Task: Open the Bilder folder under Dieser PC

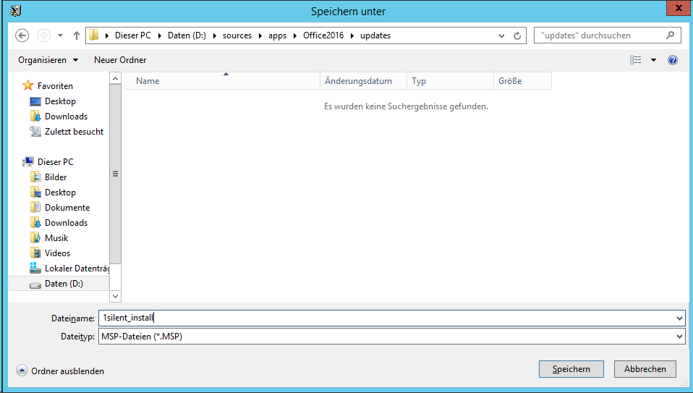Action: pos(56,177)
